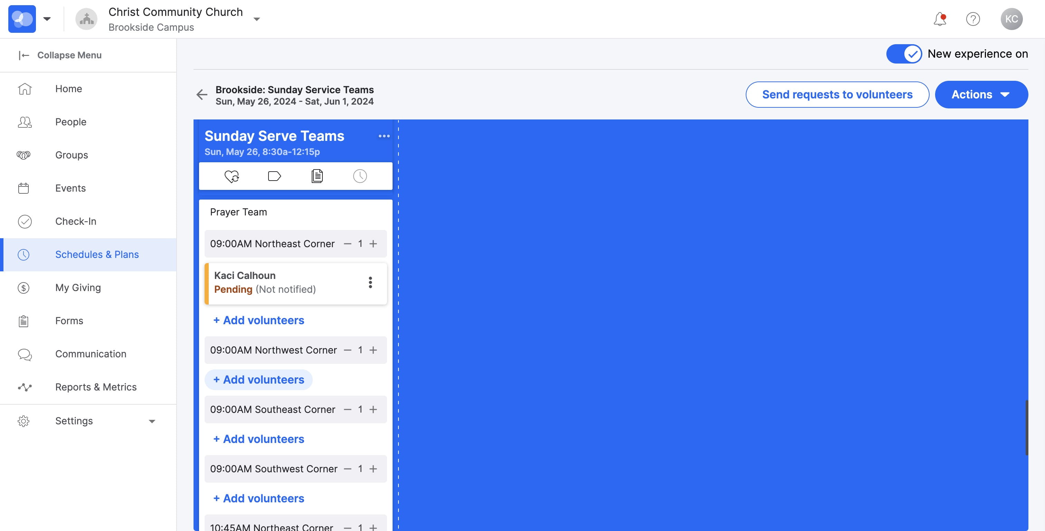Open the help question mark icon
This screenshot has height=531, width=1045.
(x=973, y=19)
